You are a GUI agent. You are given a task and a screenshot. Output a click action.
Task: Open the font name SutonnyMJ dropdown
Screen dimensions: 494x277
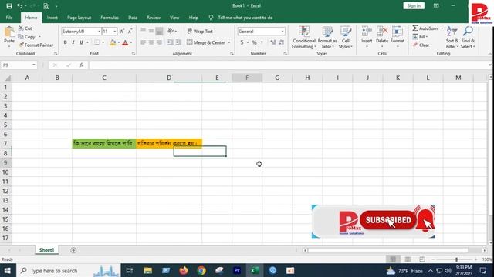99,32
